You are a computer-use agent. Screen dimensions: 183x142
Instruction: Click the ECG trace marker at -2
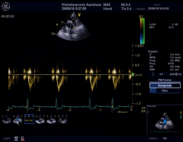[70, 110]
